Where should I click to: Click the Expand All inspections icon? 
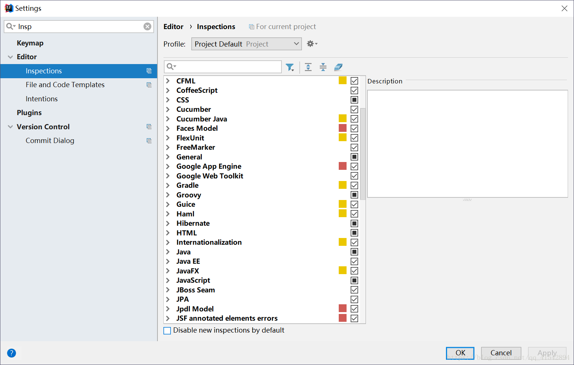[308, 67]
